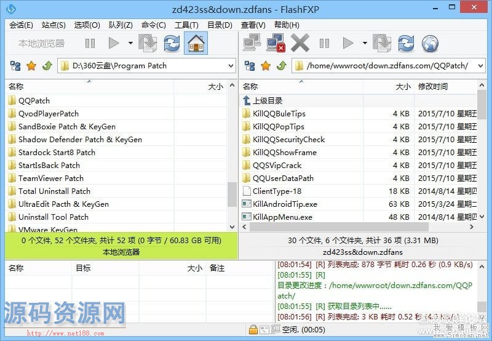Click the log panel scroll up arrow
Image resolution: width=492 pixels, height=341 pixels.
[482, 267]
